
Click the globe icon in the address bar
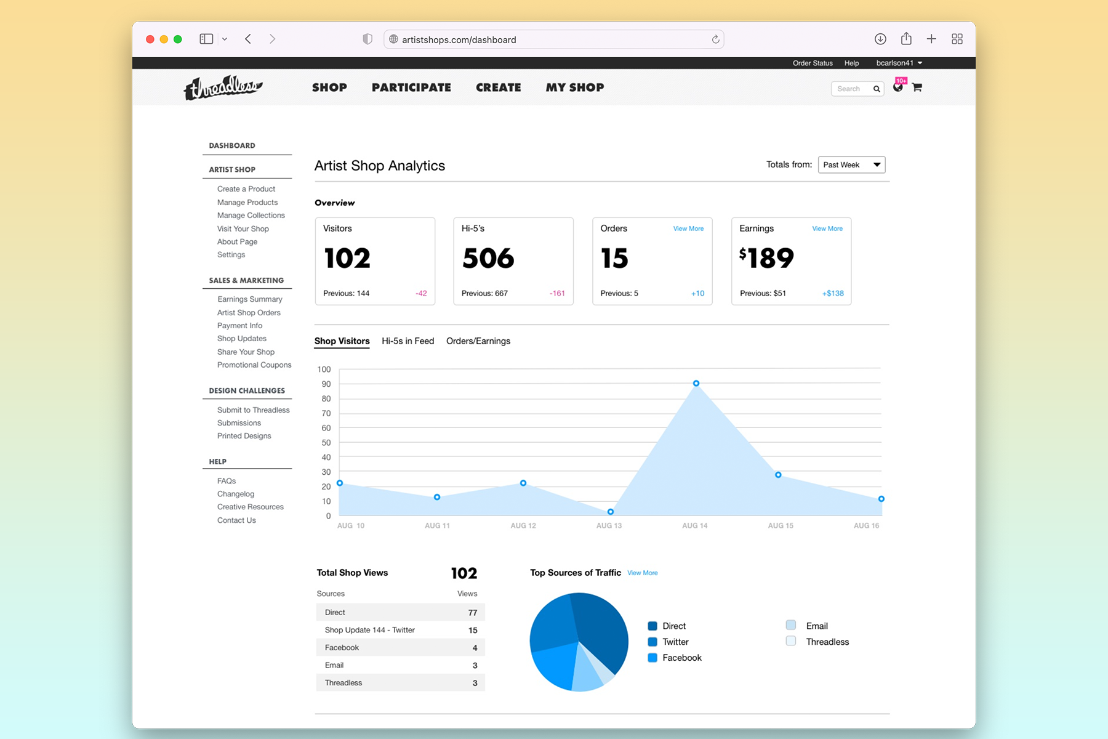click(x=393, y=39)
